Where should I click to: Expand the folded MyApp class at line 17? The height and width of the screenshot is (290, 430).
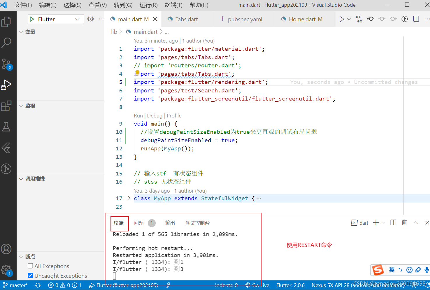pos(129,198)
